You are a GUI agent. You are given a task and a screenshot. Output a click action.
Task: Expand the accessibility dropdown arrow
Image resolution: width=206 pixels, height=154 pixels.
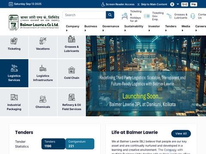(178, 4)
